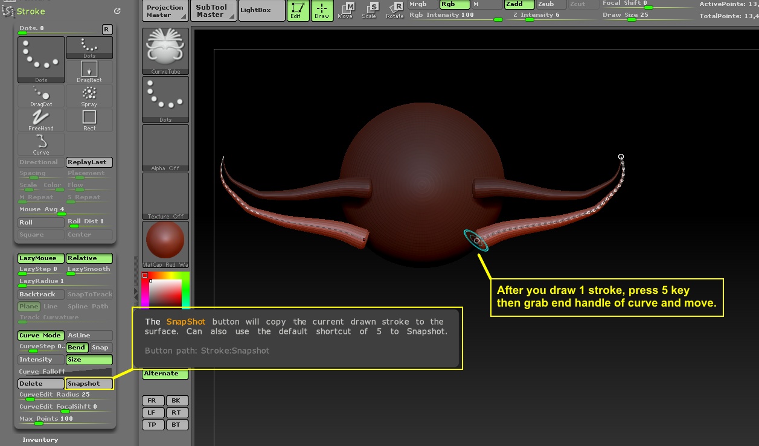
Task: Select the DragDot stroke icon
Action: (41, 96)
